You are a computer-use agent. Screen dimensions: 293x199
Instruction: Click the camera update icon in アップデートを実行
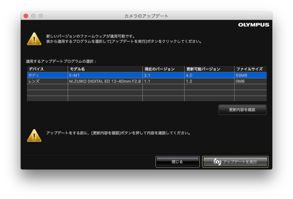[x=217, y=162]
